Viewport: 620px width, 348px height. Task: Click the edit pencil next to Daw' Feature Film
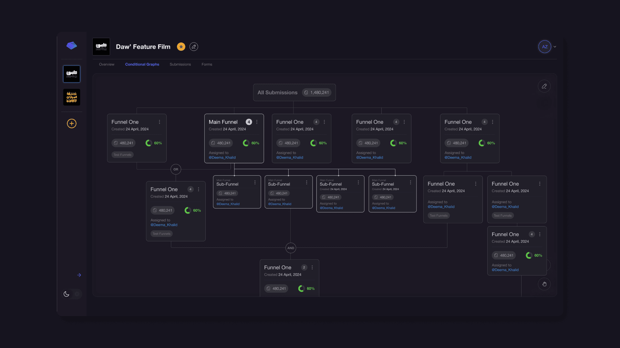point(194,47)
